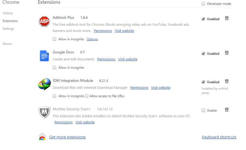The width and height of the screenshot is (246, 150).
Task: Click the 'Adblock Plus' extension name
Action: pyautogui.click(x=63, y=17)
